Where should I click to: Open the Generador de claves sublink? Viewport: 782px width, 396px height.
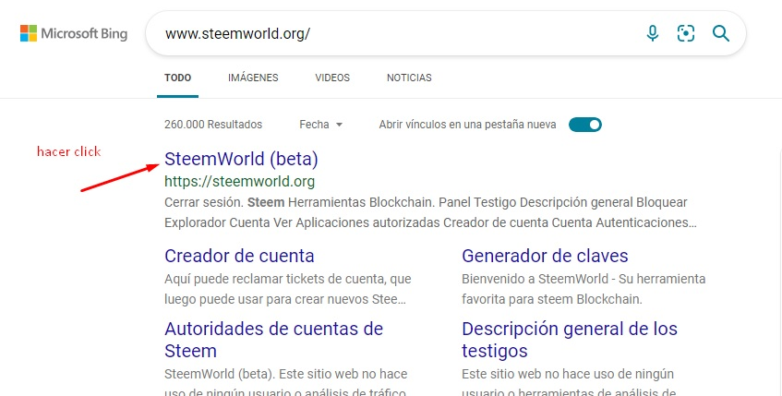tap(545, 256)
